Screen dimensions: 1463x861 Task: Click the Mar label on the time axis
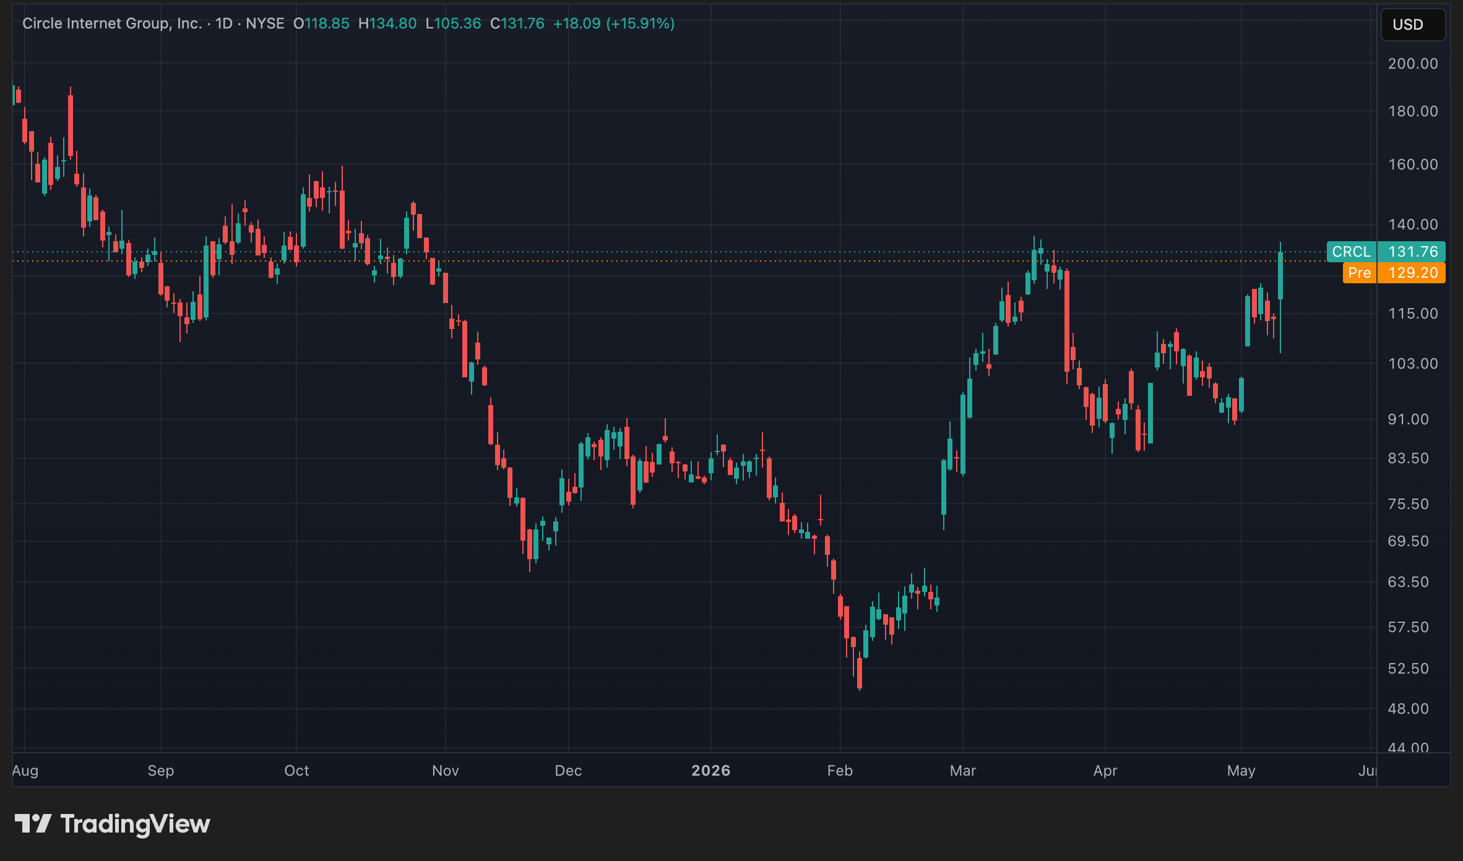click(x=963, y=771)
